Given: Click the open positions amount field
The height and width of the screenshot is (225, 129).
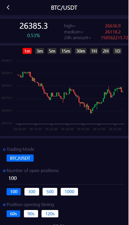Looking at the screenshot, I should 65,178.
